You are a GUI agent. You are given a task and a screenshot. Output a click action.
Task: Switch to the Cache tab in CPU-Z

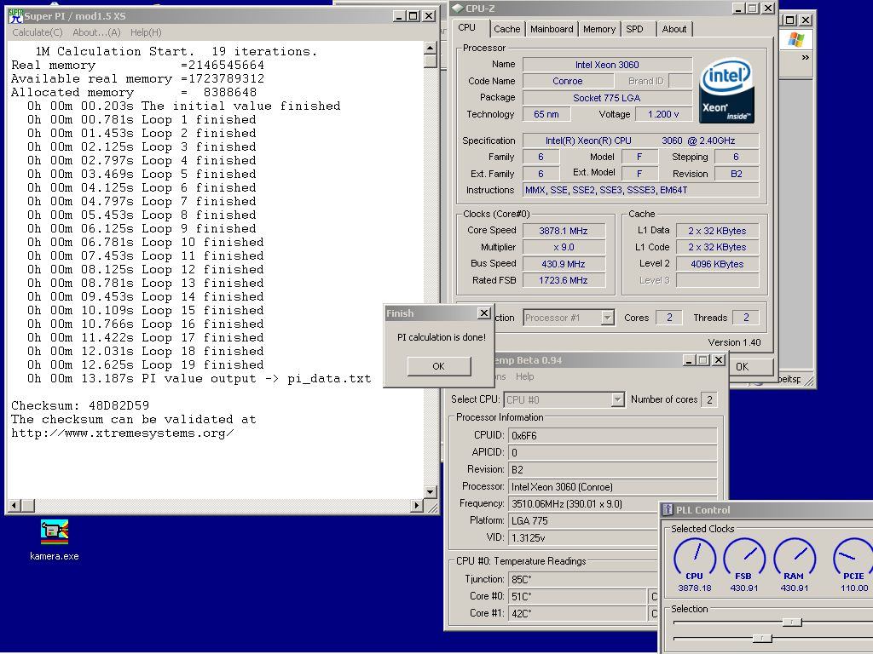(506, 29)
